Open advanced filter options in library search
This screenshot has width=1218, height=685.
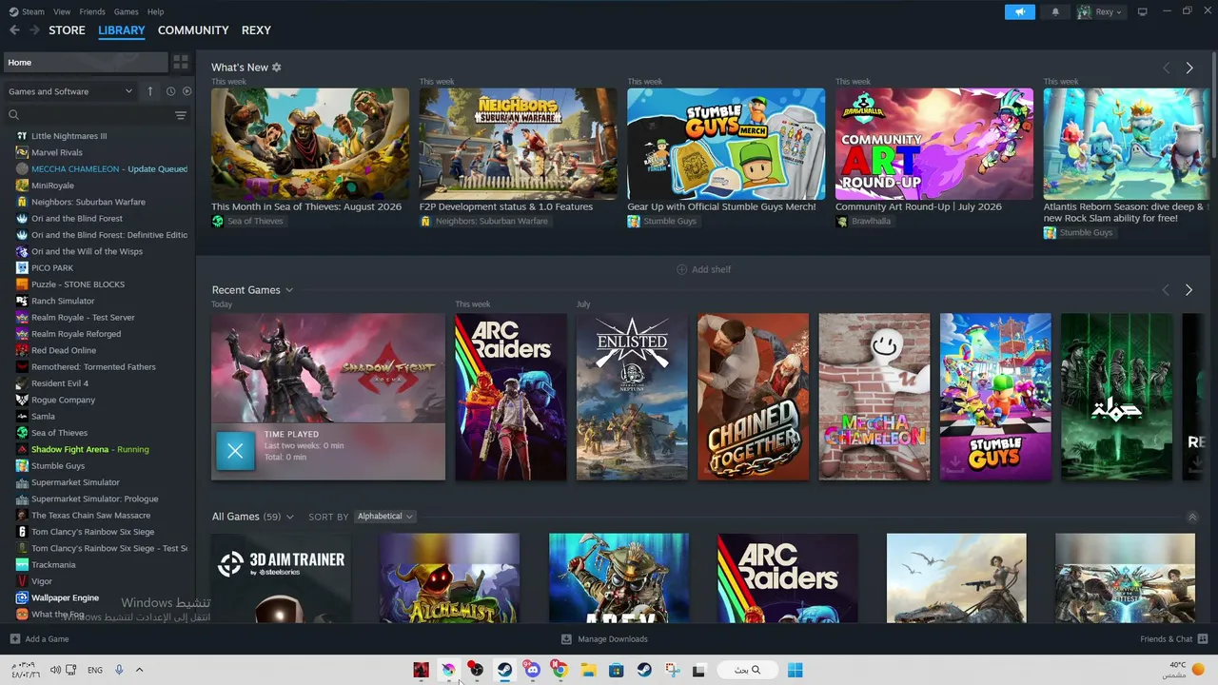coord(181,115)
